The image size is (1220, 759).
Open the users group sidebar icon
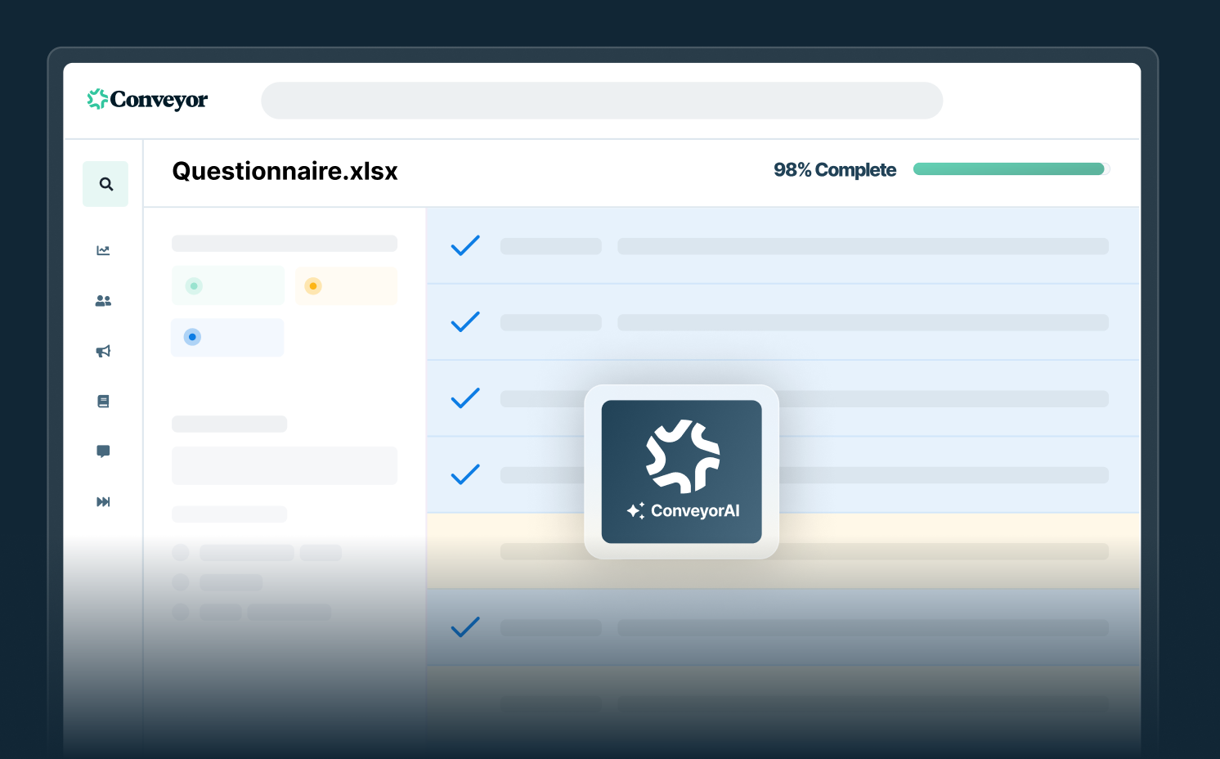pyautogui.click(x=103, y=301)
